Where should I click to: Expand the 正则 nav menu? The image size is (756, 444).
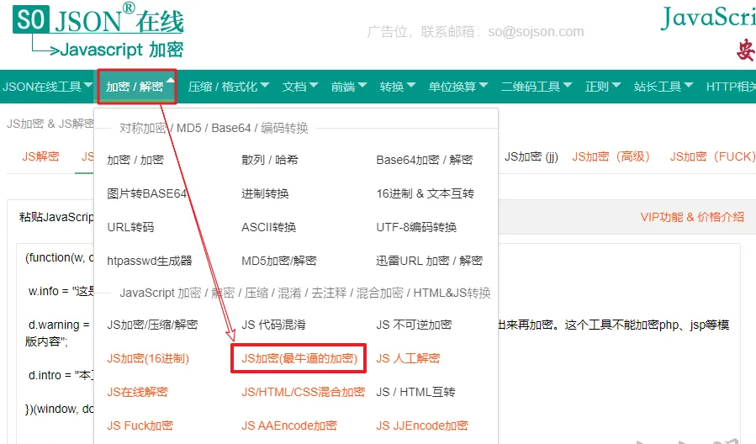pos(603,87)
